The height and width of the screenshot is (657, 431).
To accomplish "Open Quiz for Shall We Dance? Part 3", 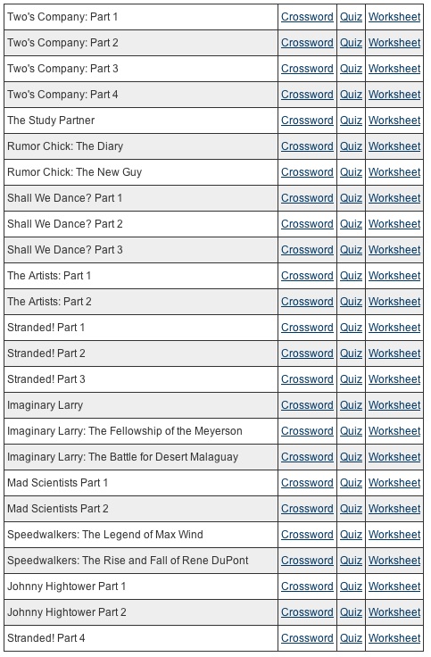I will pyautogui.click(x=351, y=250).
